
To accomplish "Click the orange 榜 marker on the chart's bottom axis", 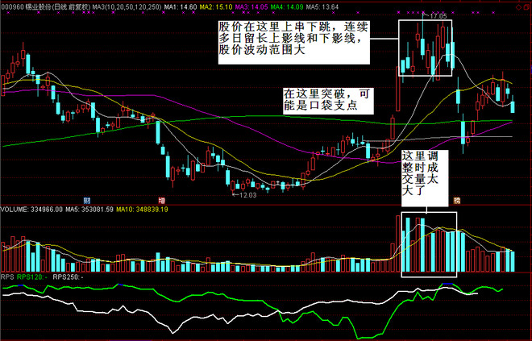I will [456, 201].
